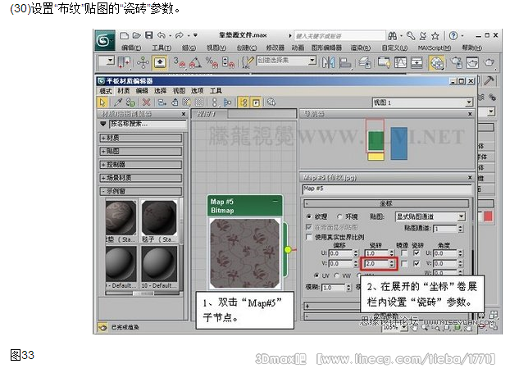Image resolution: width=519 pixels, height=373 pixels.
Task: Open the 材质 menu in material editor
Action: [x=123, y=91]
